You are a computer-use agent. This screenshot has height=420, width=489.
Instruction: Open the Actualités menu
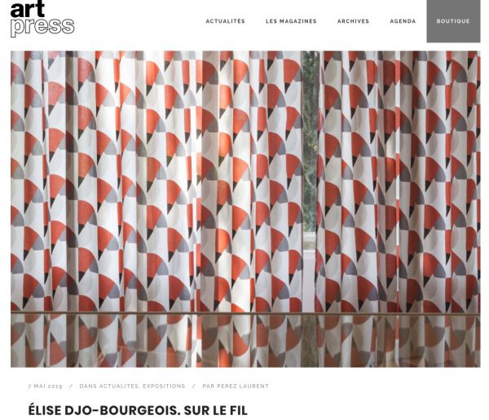pos(226,21)
